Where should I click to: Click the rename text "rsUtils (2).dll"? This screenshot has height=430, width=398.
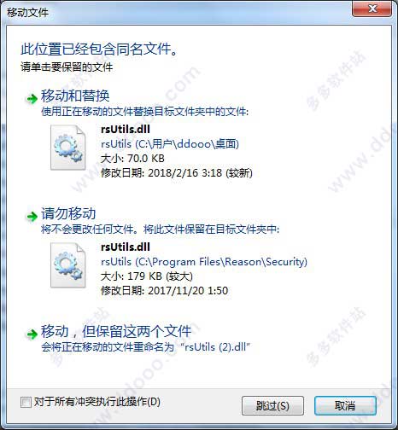click(217, 347)
